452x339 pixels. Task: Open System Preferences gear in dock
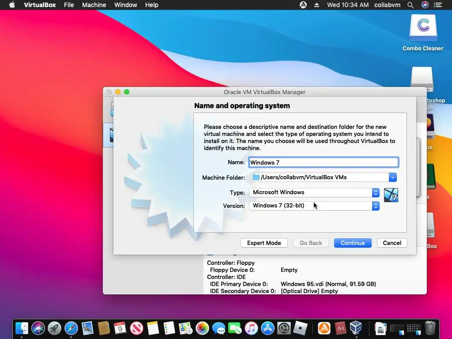[x=284, y=328]
